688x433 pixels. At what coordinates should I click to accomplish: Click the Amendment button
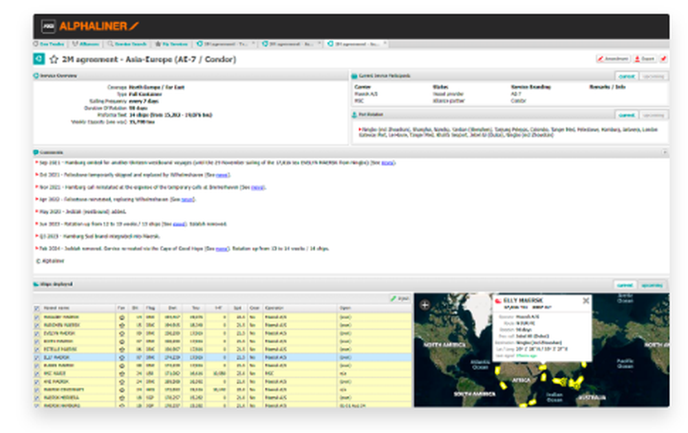[613, 58]
